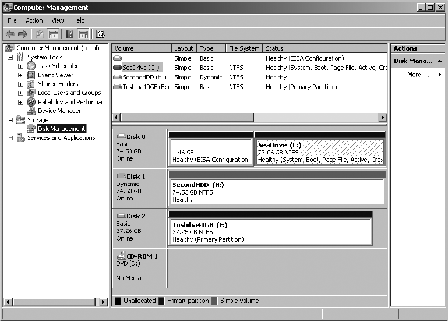
Task: Select Device Manager in the tree
Action: click(x=59, y=111)
